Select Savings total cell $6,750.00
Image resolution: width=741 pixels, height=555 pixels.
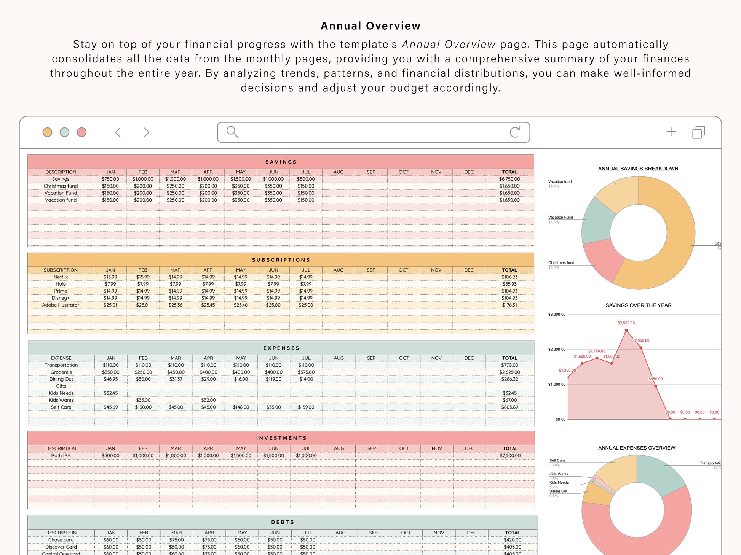509,179
